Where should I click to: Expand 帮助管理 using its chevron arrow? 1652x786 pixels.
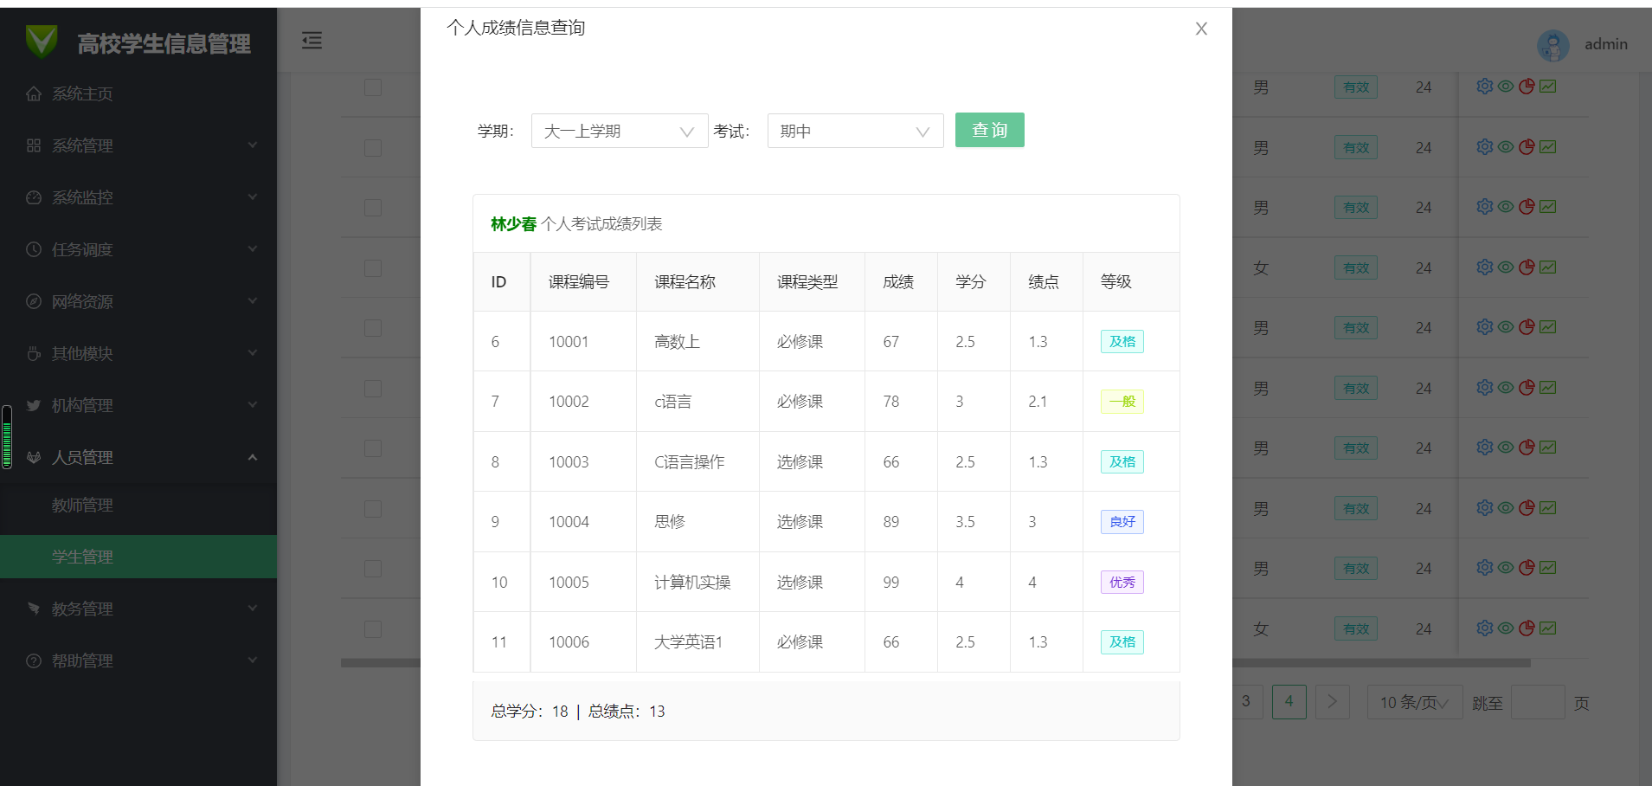point(253,660)
